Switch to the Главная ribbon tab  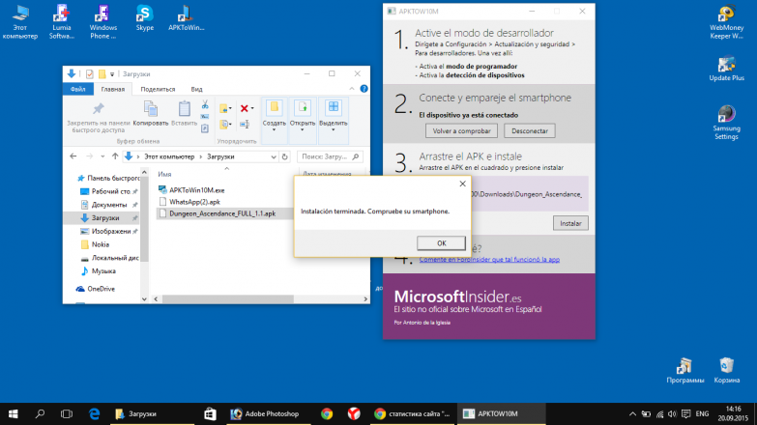112,89
